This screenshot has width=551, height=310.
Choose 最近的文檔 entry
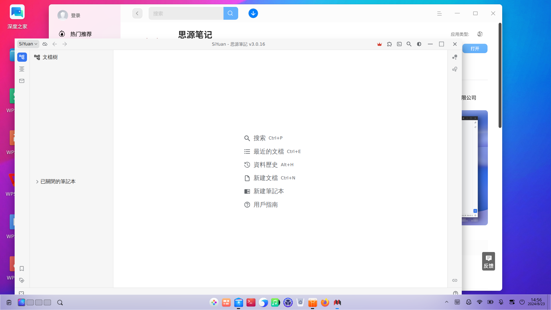[272, 152]
